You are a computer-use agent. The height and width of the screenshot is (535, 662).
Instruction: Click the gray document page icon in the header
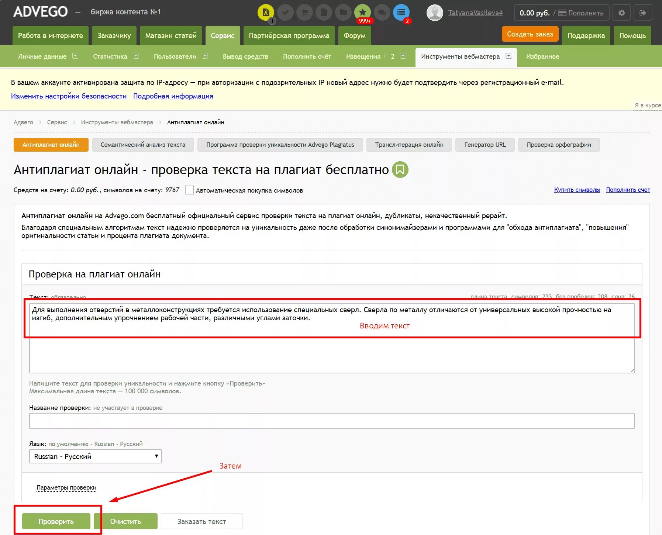click(324, 13)
